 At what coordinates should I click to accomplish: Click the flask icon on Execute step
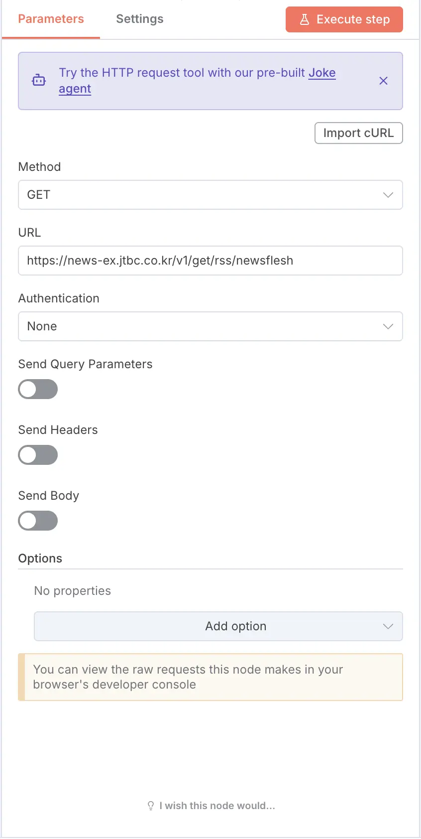click(x=304, y=19)
